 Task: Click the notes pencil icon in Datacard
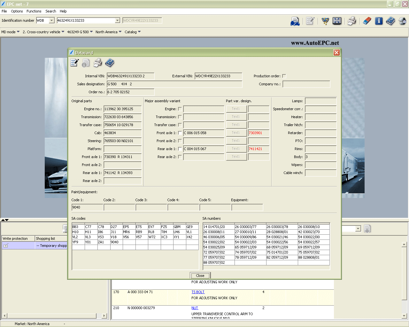(x=74, y=63)
